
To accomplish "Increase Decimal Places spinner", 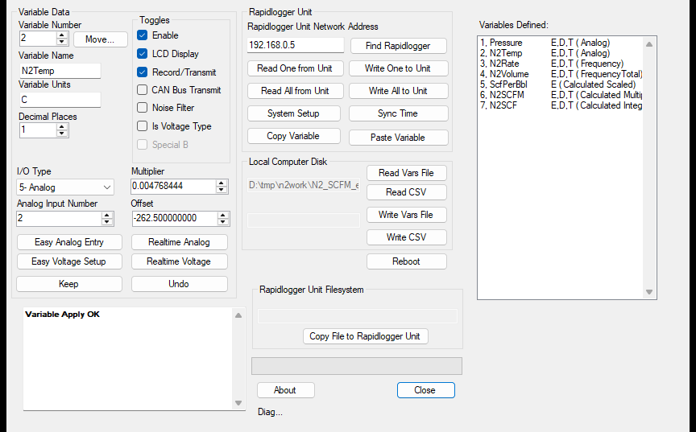I will point(62,127).
